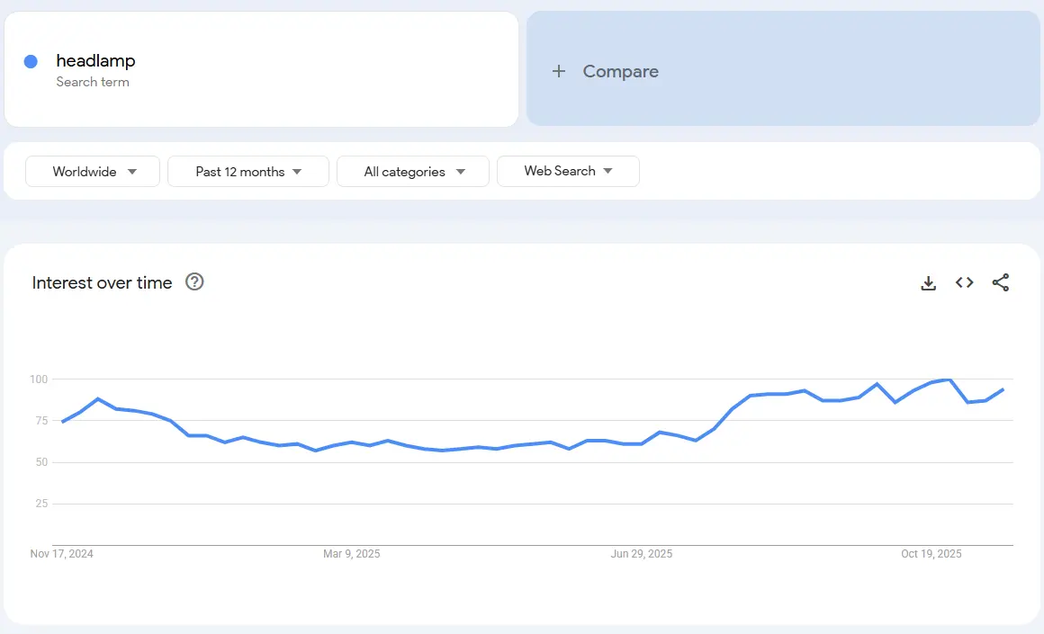Click the Search term subtitle under headlamp

(x=93, y=82)
